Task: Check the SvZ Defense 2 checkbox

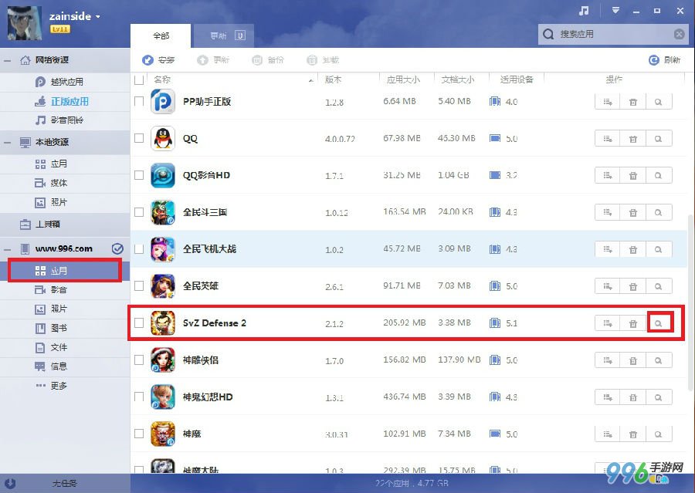Action: (x=139, y=323)
